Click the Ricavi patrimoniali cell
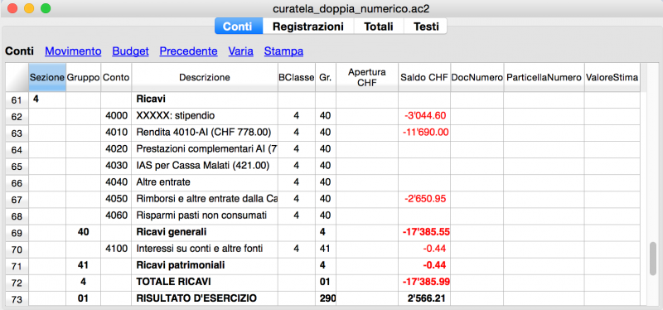The image size is (663, 310). 205,265
